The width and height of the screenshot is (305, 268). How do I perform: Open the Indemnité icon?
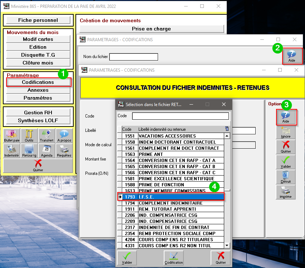click(11, 151)
